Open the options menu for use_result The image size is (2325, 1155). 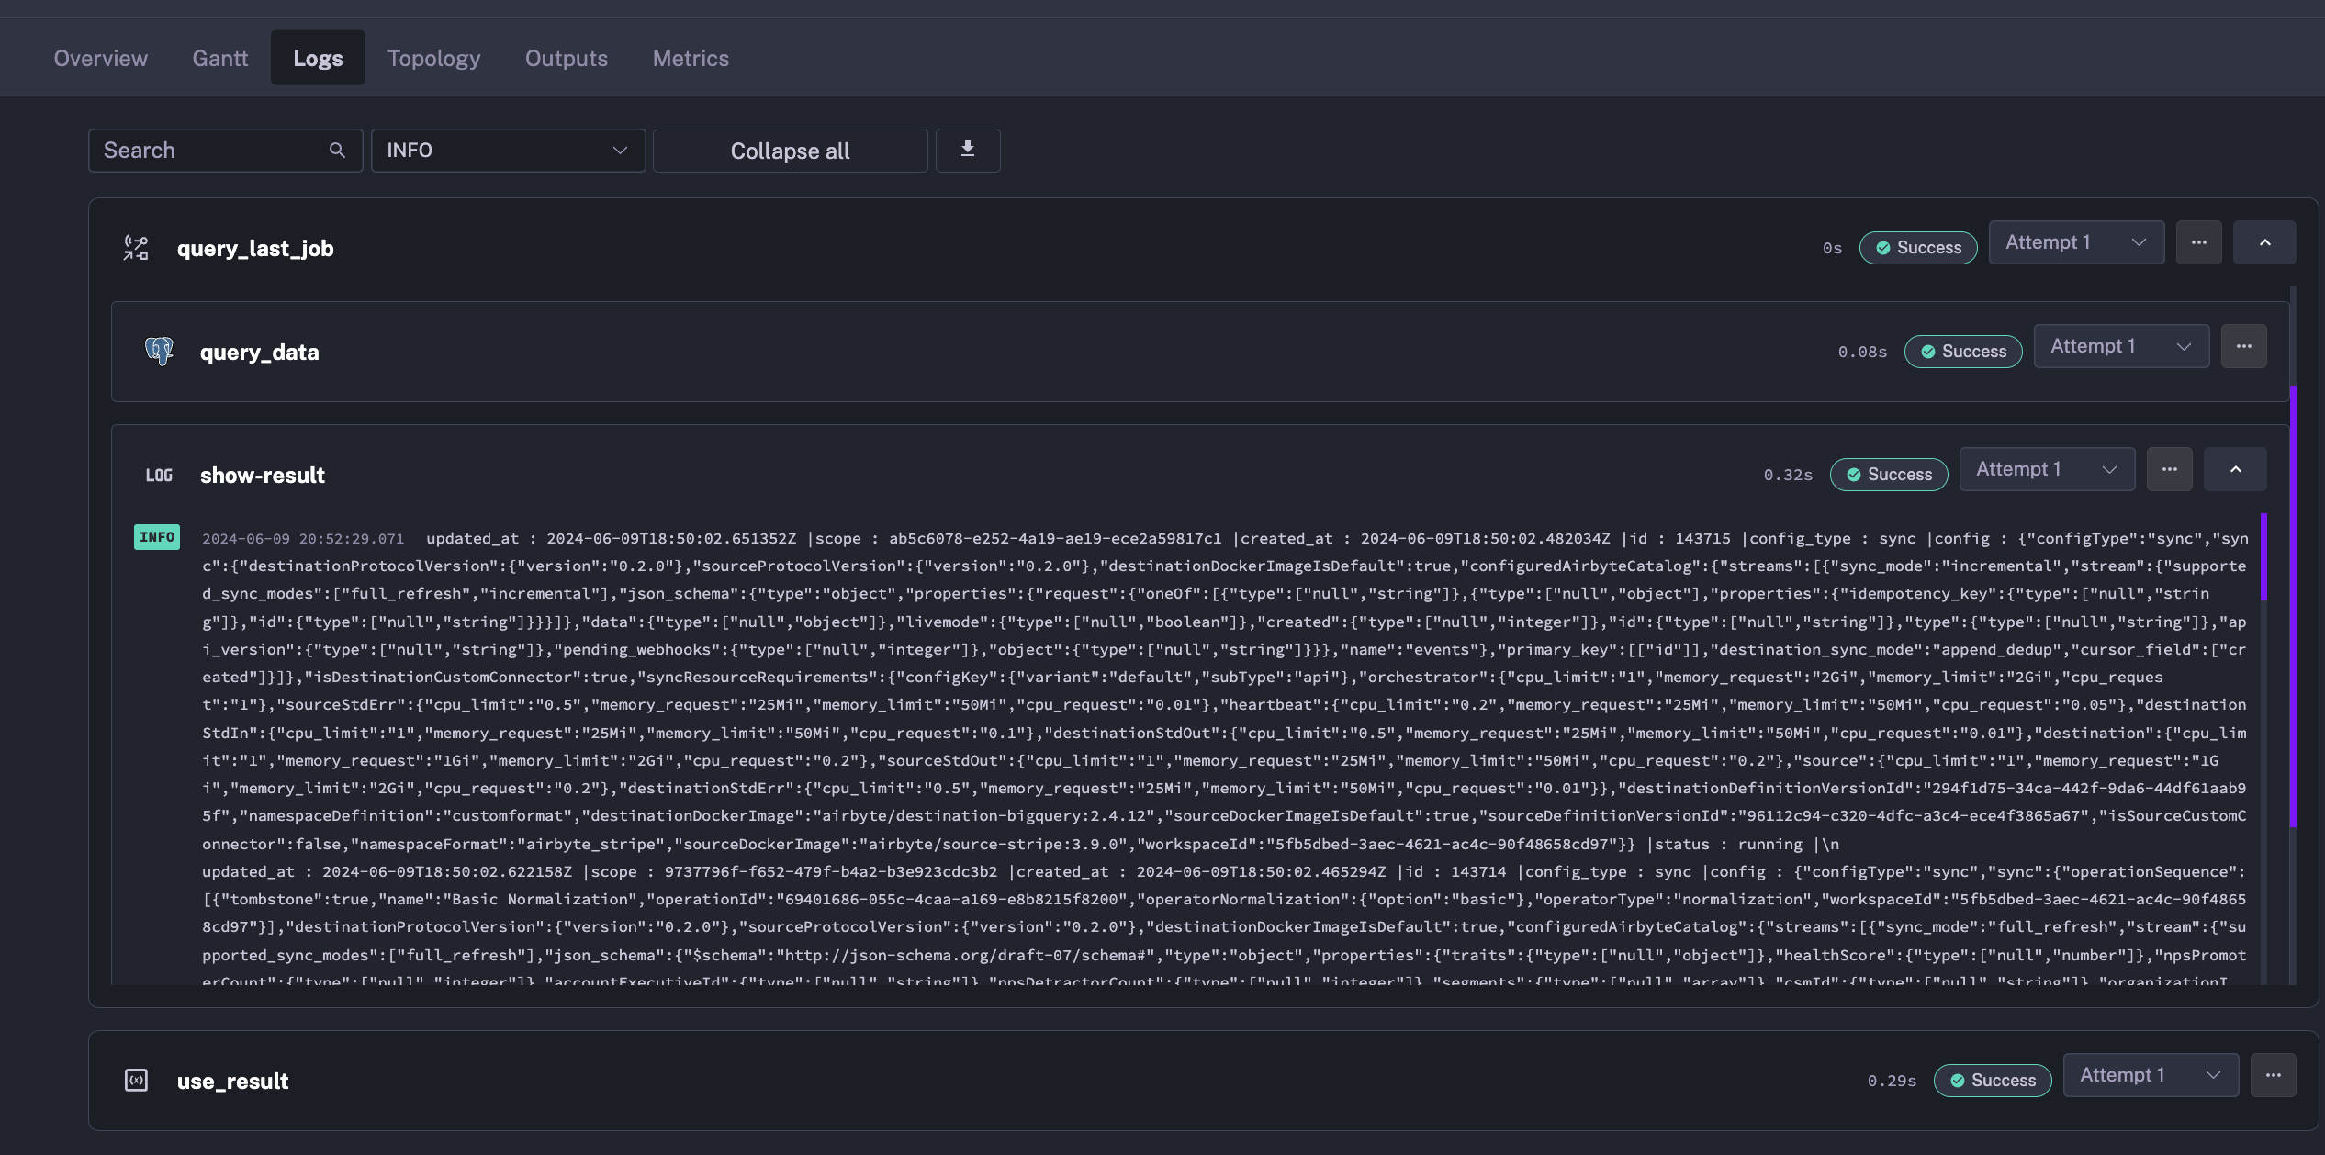2274,1074
